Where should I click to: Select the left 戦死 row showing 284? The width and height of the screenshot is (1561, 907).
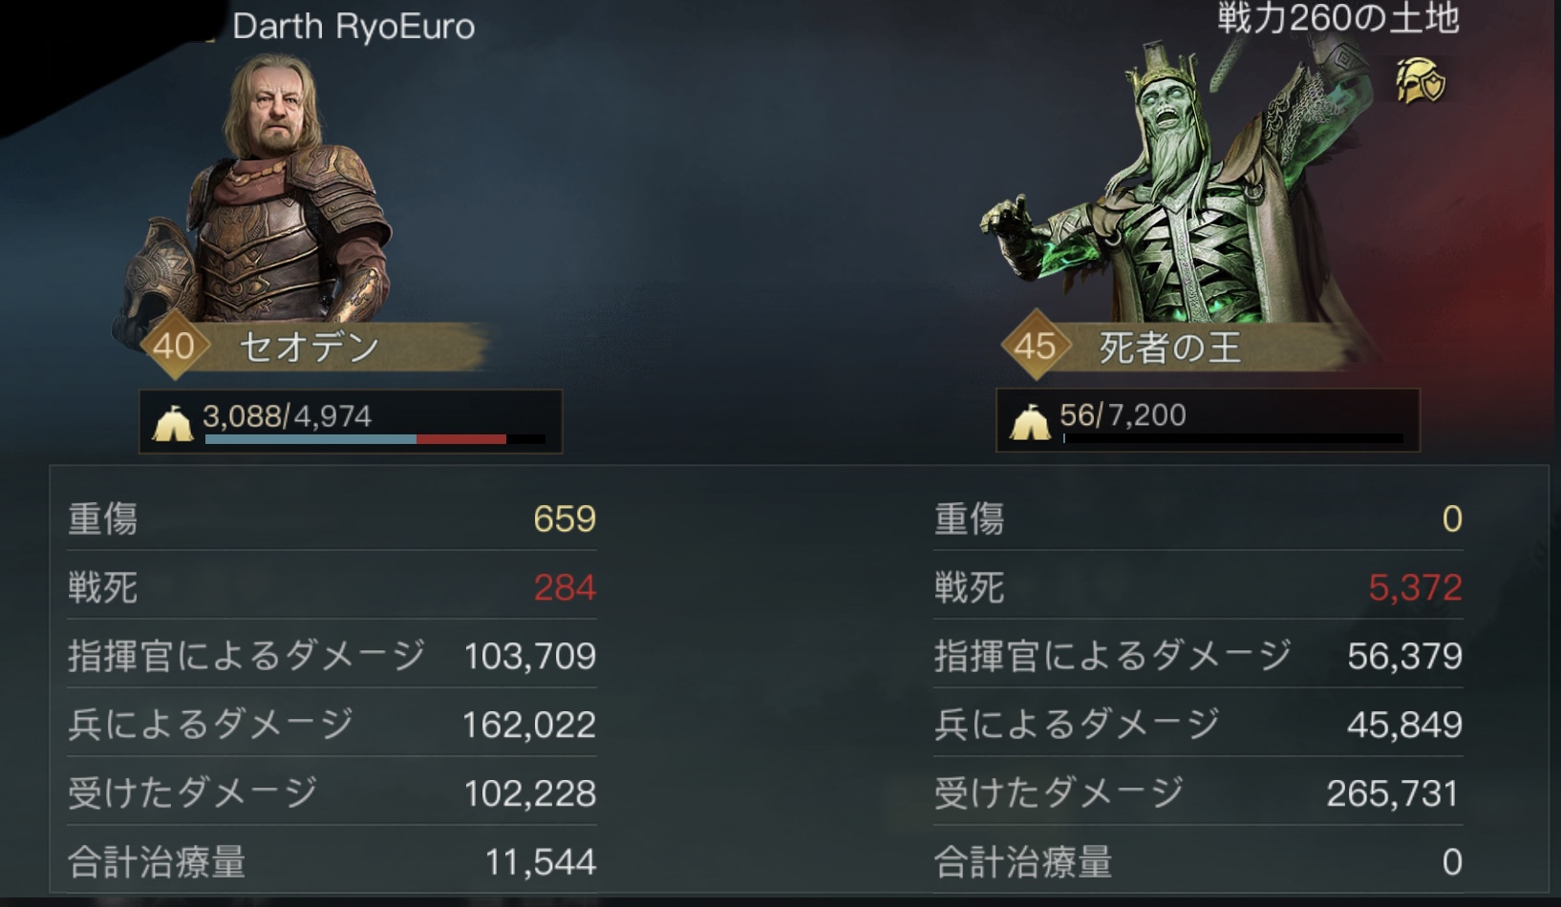pos(331,587)
